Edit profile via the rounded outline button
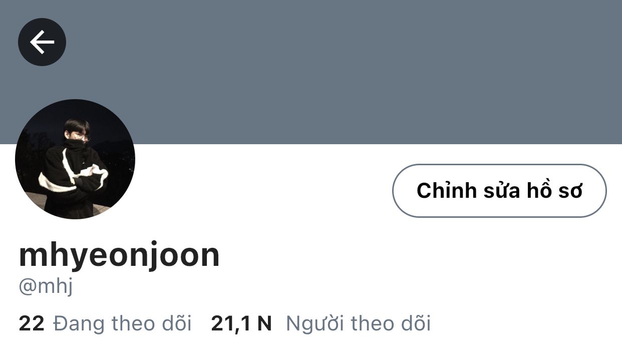Image resolution: width=622 pixels, height=357 pixels. click(499, 191)
